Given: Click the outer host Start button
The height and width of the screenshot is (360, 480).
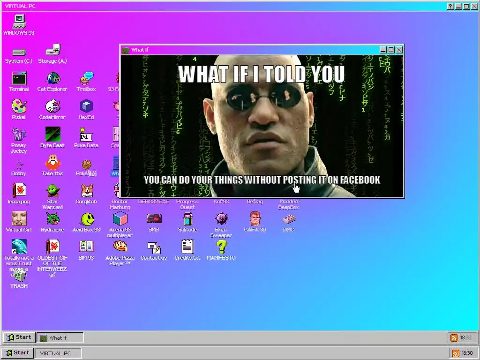Looking at the screenshot, I should point(17,352).
